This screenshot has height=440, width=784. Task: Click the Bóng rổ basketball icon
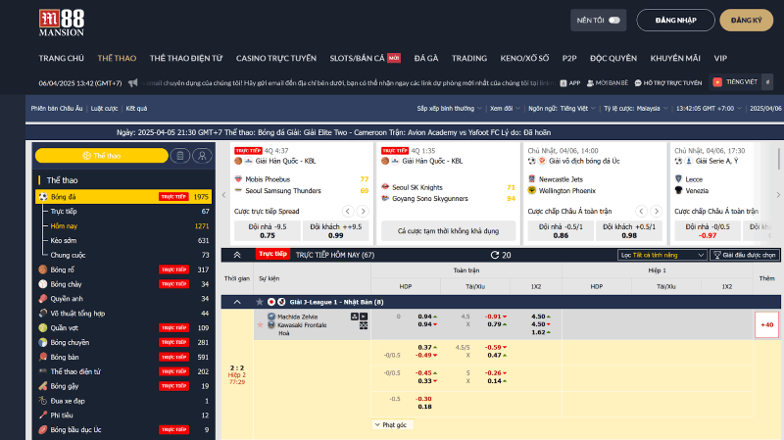[43, 269]
